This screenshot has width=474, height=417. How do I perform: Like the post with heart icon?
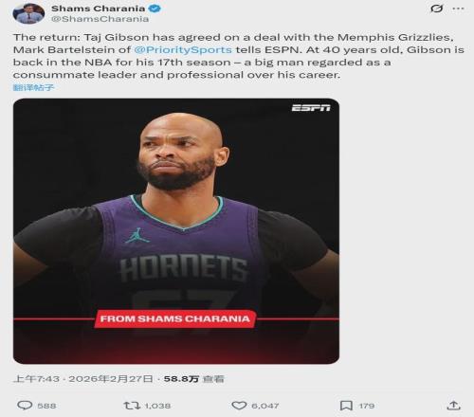coord(239,406)
